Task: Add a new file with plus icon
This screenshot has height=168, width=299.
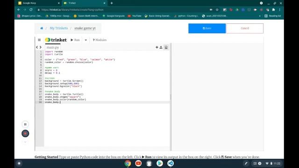Action: (157, 47)
